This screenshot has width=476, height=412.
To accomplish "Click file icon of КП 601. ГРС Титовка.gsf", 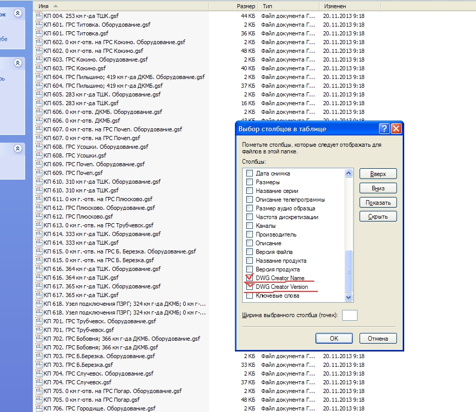I will [x=39, y=33].
